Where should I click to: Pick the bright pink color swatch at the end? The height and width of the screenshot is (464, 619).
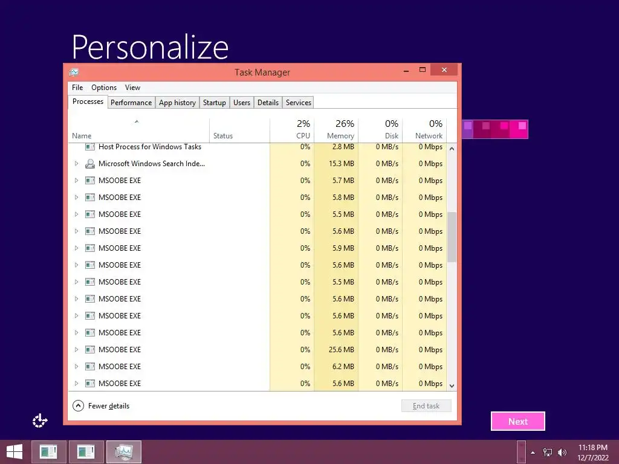(519, 129)
